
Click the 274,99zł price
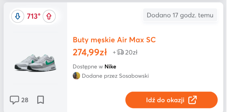[x=90, y=52]
